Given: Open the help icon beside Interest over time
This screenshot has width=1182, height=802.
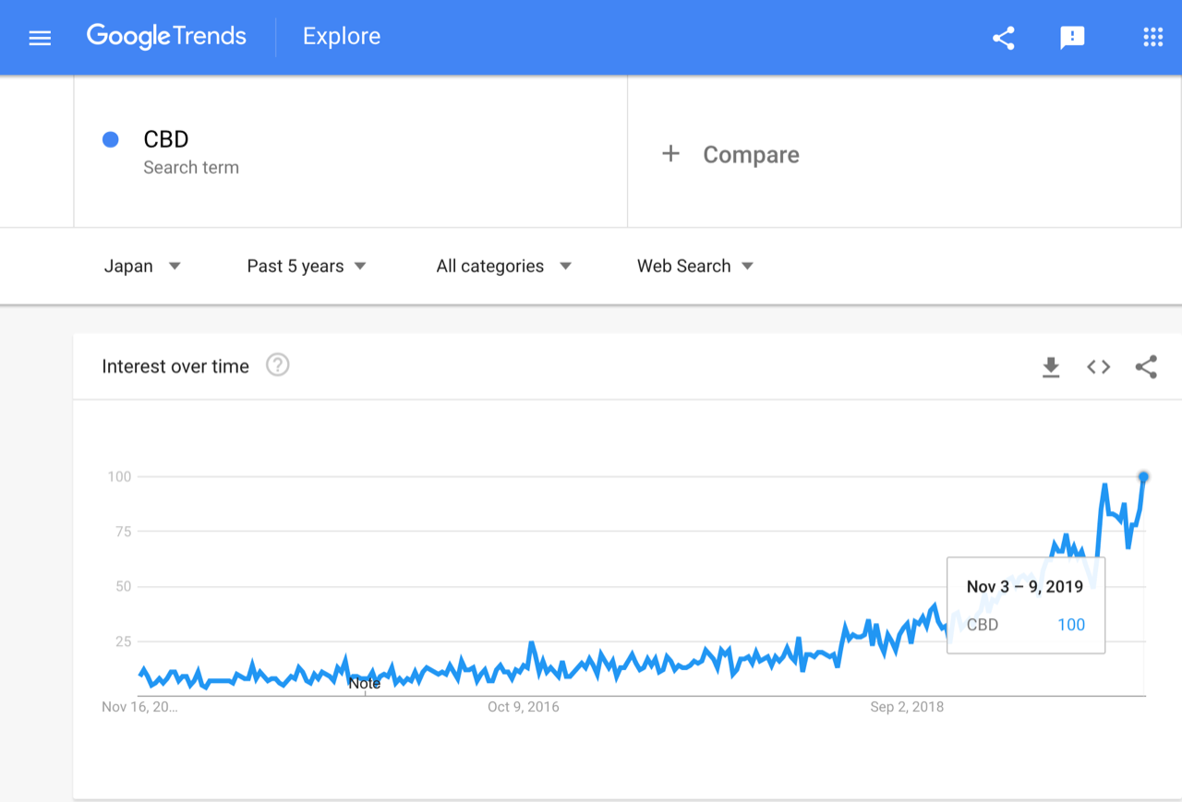Looking at the screenshot, I should click(278, 365).
